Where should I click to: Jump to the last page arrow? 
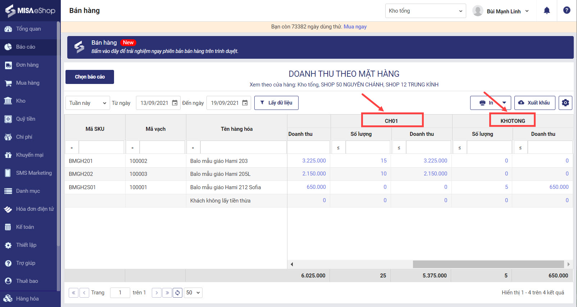(x=167, y=293)
